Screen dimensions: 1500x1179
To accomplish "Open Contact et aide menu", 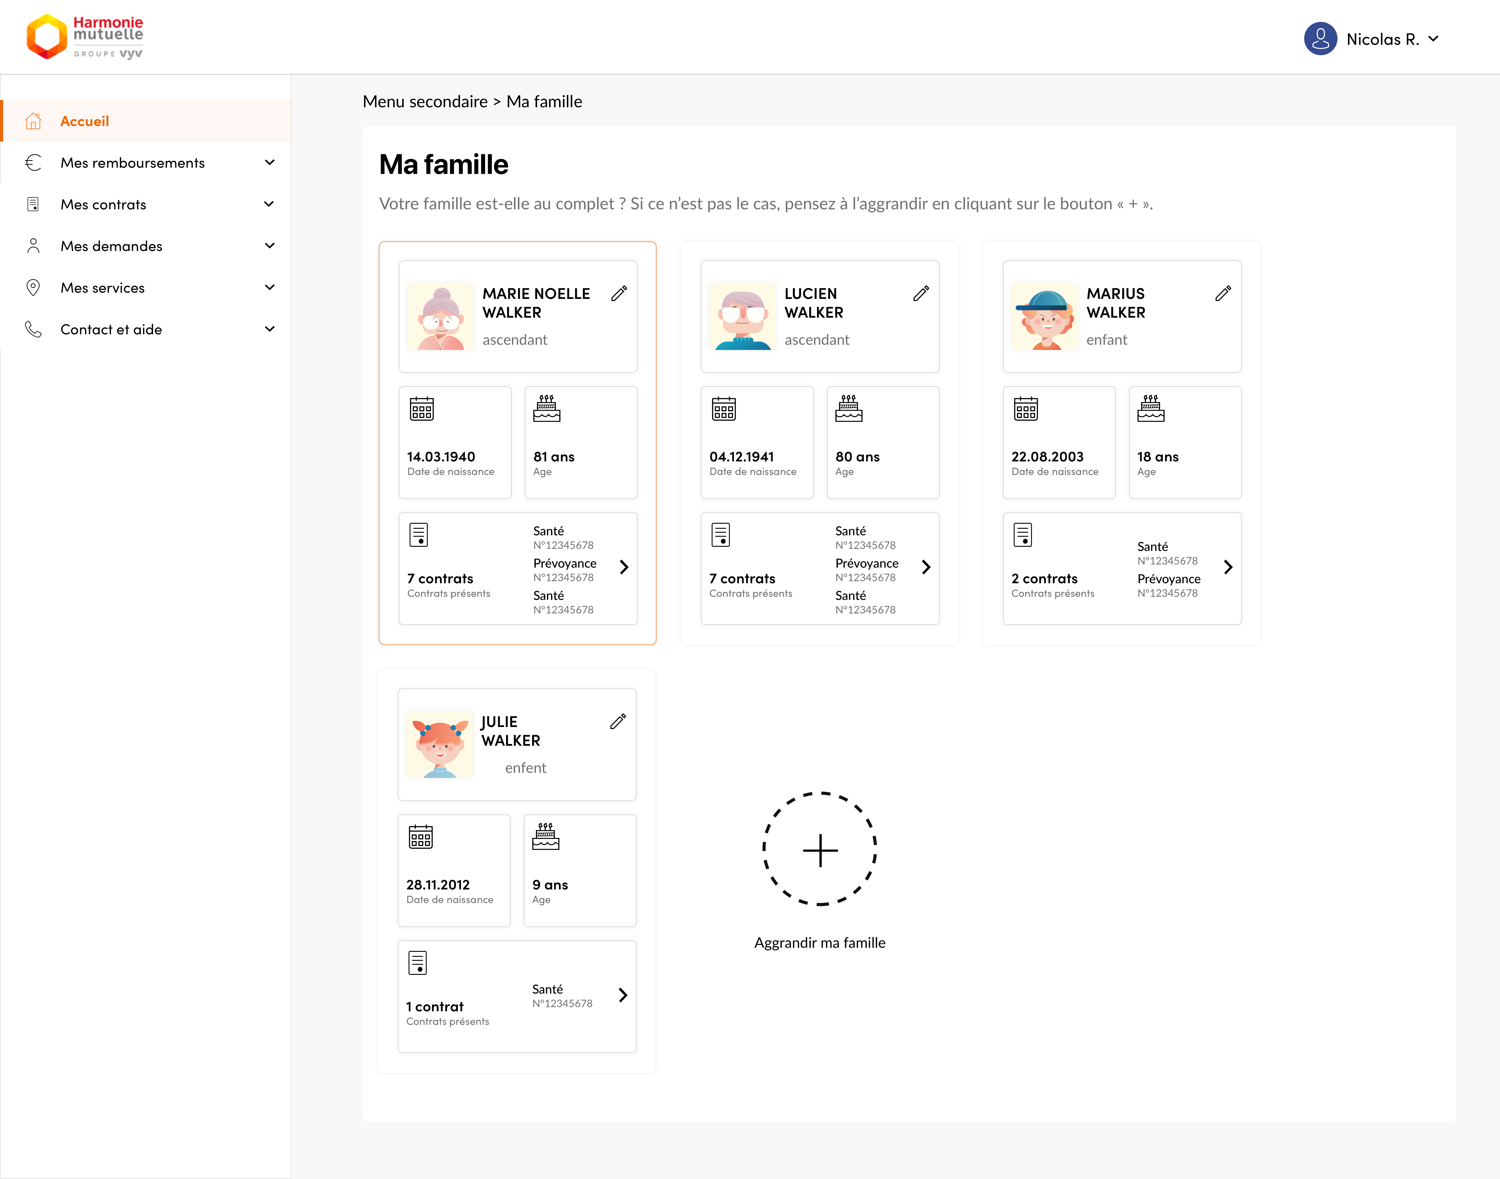I will (111, 329).
